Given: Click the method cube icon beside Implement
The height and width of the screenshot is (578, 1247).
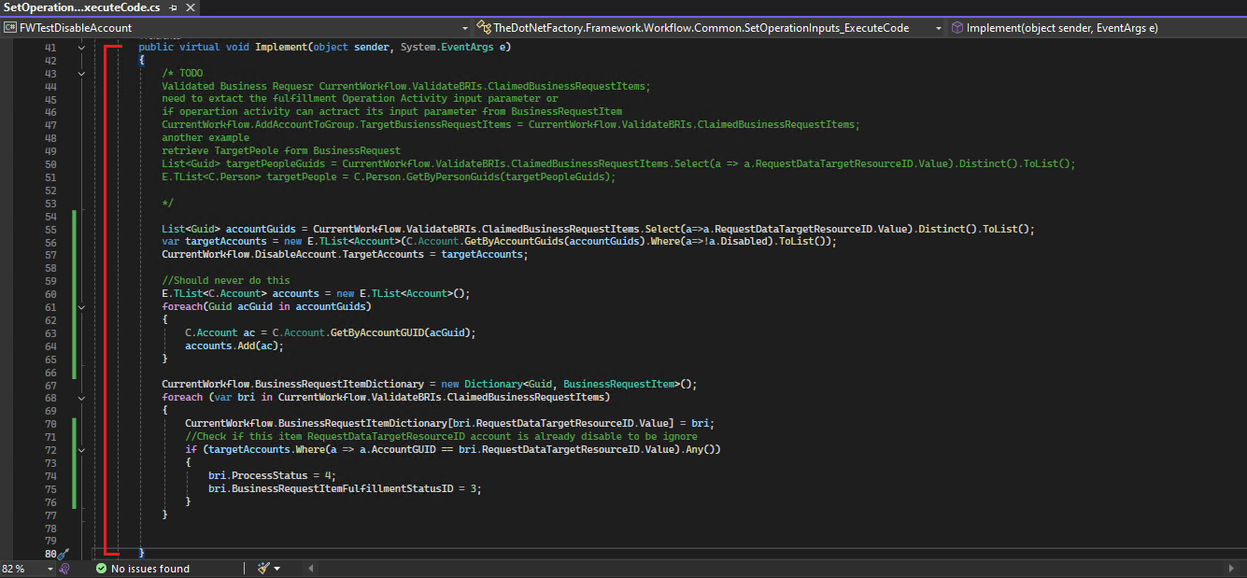Looking at the screenshot, I should [x=957, y=28].
